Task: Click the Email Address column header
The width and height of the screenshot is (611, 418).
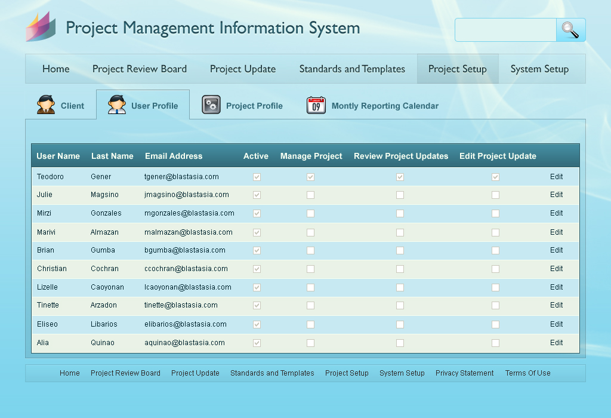Action: 174,156
